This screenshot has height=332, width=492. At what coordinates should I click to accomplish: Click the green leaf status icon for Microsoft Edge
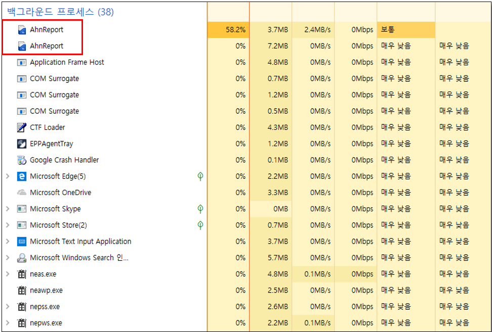pyautogui.click(x=200, y=176)
